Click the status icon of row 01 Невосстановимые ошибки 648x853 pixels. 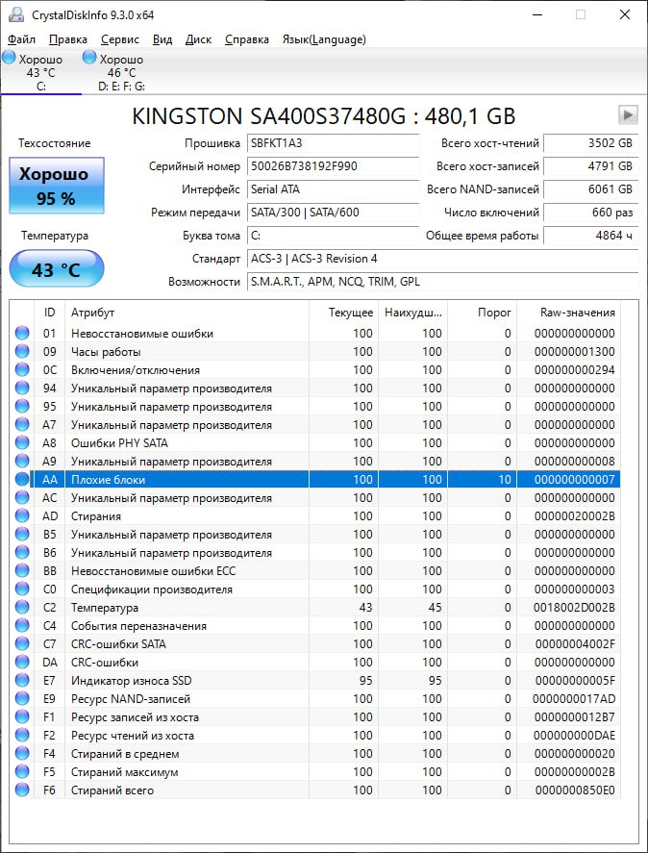click(x=22, y=333)
